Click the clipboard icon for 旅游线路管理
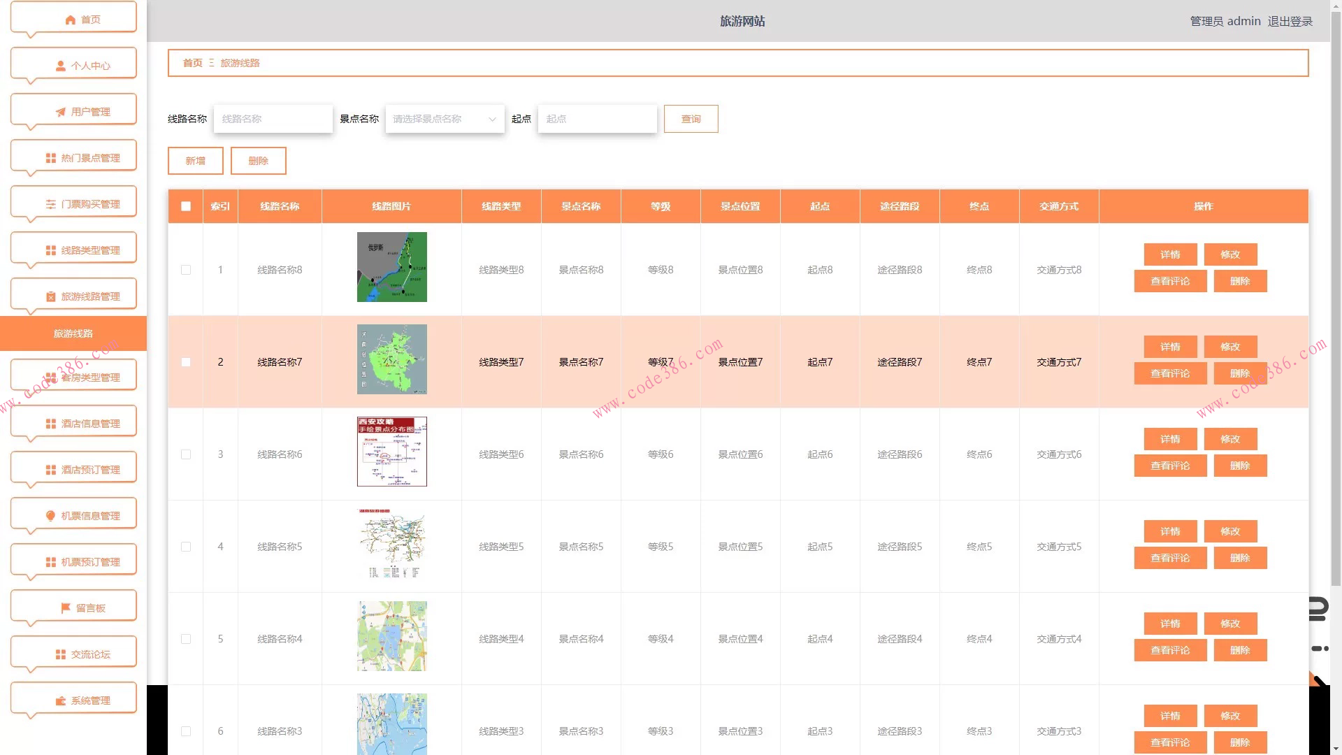 pyautogui.click(x=50, y=296)
